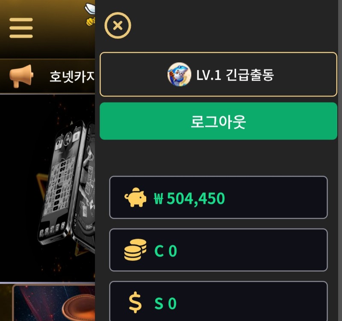The image size is (342, 321).
Task: Click the golden header bar
Action: (47, 29)
